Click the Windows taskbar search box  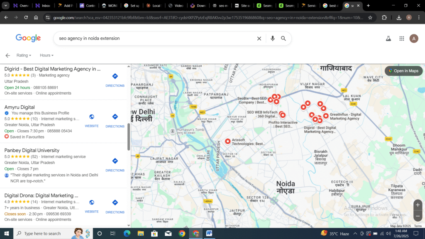coord(53,233)
